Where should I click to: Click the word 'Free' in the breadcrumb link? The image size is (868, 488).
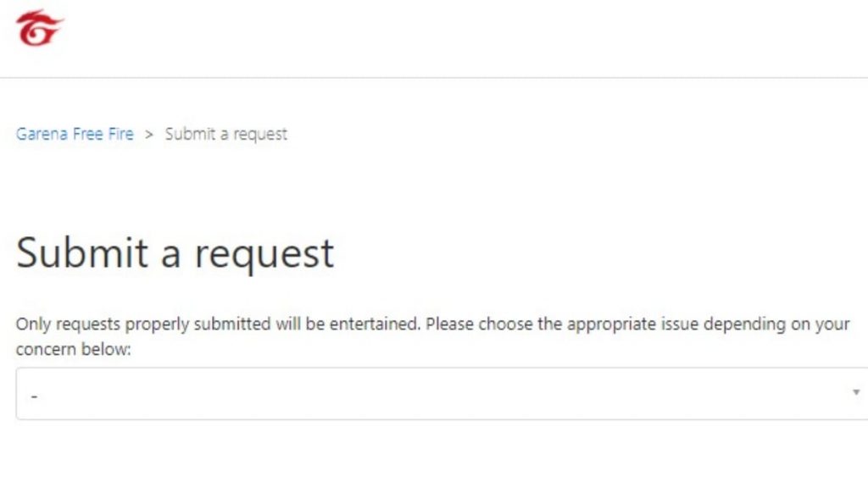pyautogui.click(x=88, y=134)
